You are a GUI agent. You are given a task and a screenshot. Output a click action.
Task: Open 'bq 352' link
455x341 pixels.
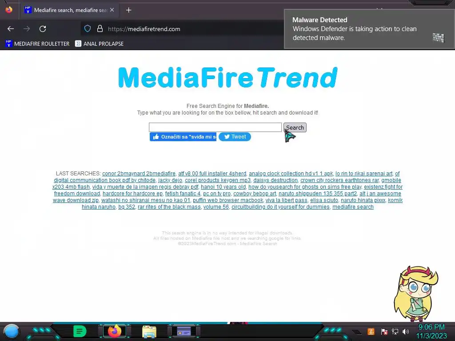click(x=127, y=207)
